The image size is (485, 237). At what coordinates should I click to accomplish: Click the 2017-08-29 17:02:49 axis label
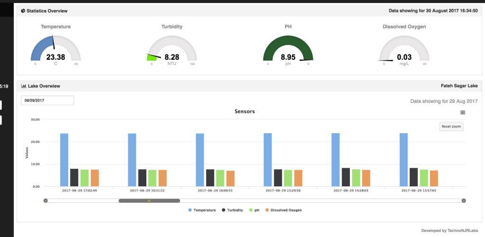click(x=80, y=191)
